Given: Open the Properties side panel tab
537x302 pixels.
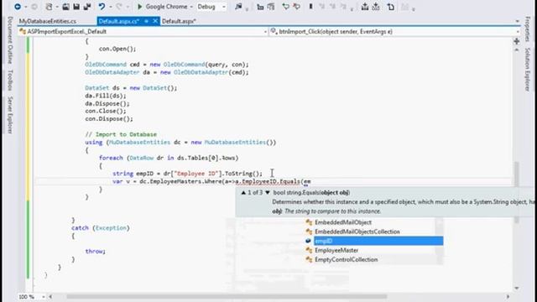Looking at the screenshot, I should pos(527,29).
